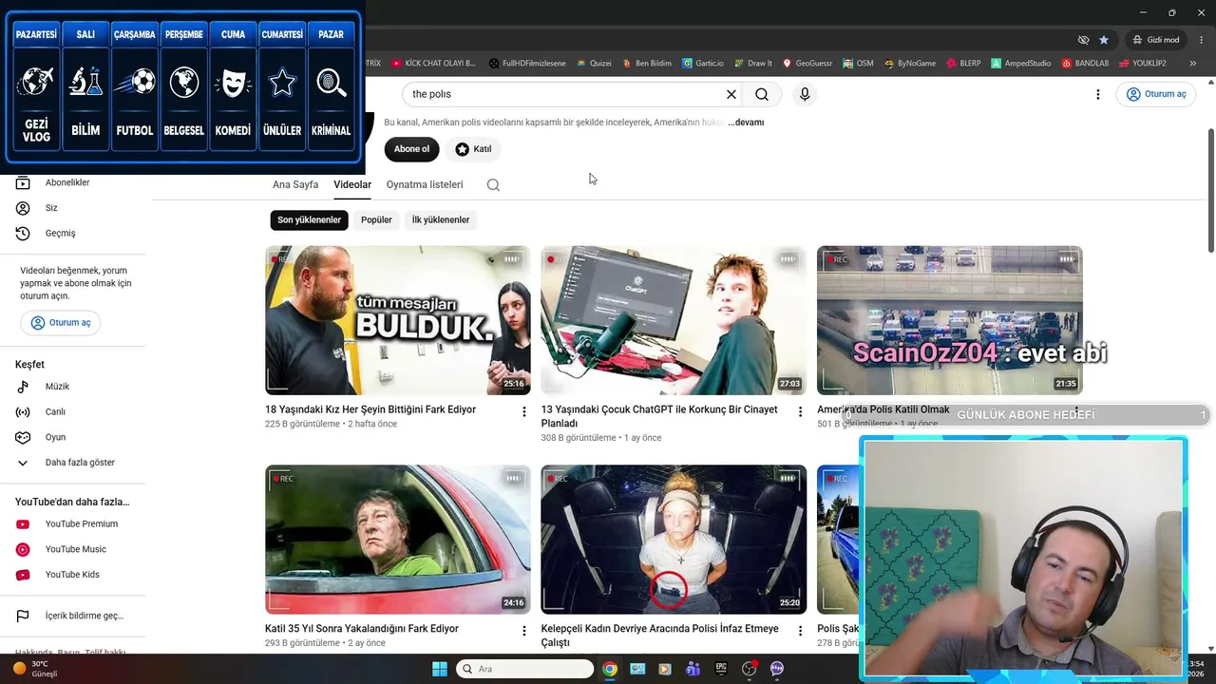Open the Draw It bookmark
1216x684 pixels.
pyautogui.click(x=752, y=64)
